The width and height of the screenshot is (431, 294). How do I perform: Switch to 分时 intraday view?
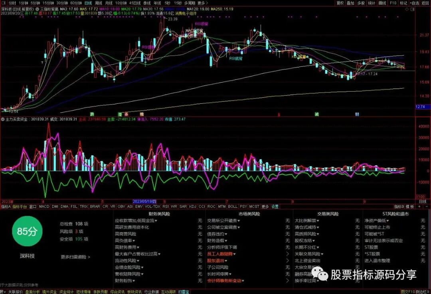tap(12, 3)
